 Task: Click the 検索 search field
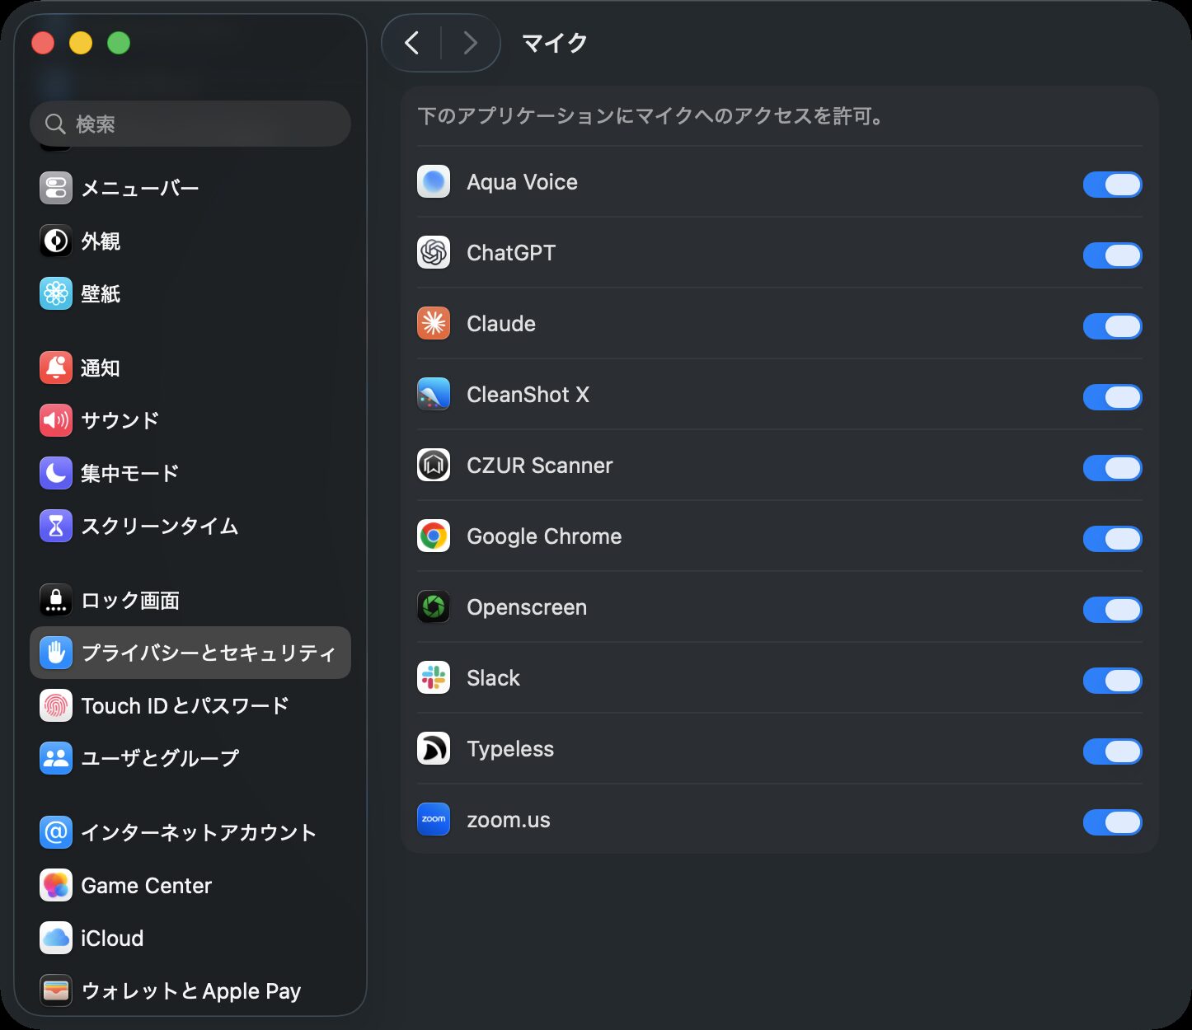point(190,124)
